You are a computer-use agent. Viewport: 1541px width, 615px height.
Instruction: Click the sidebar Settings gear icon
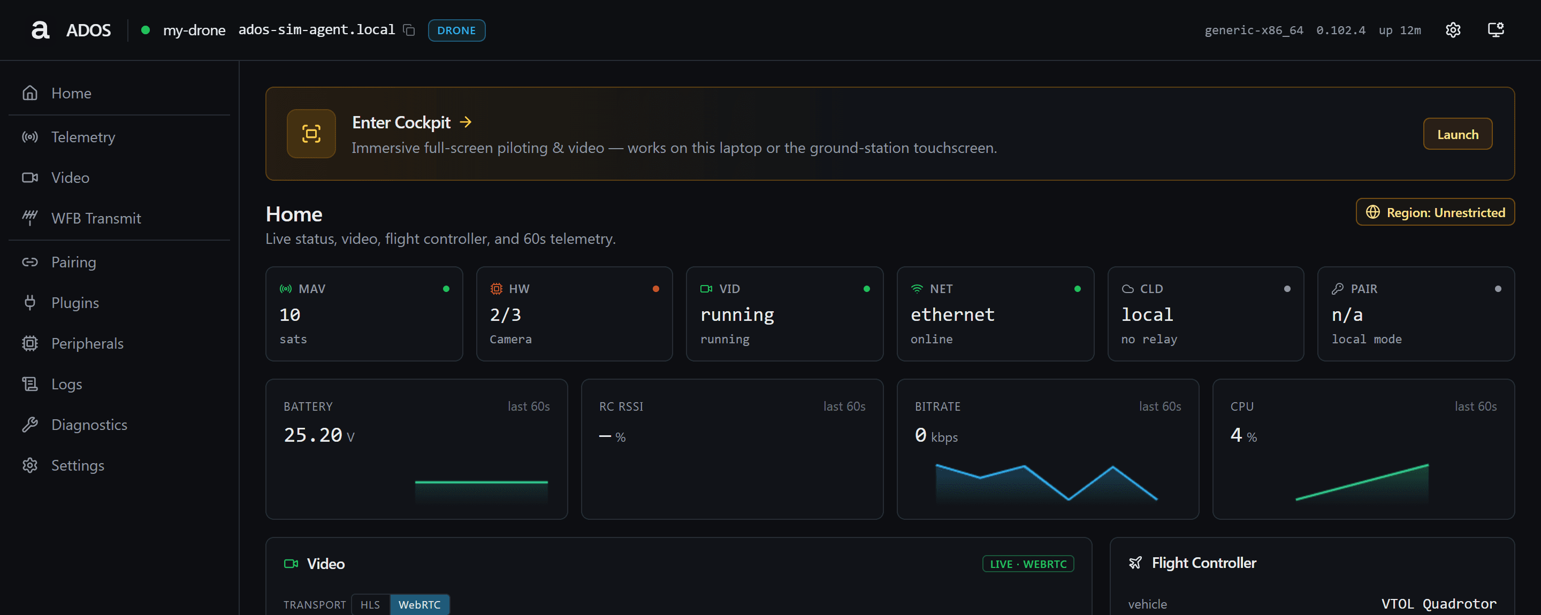pyautogui.click(x=30, y=466)
